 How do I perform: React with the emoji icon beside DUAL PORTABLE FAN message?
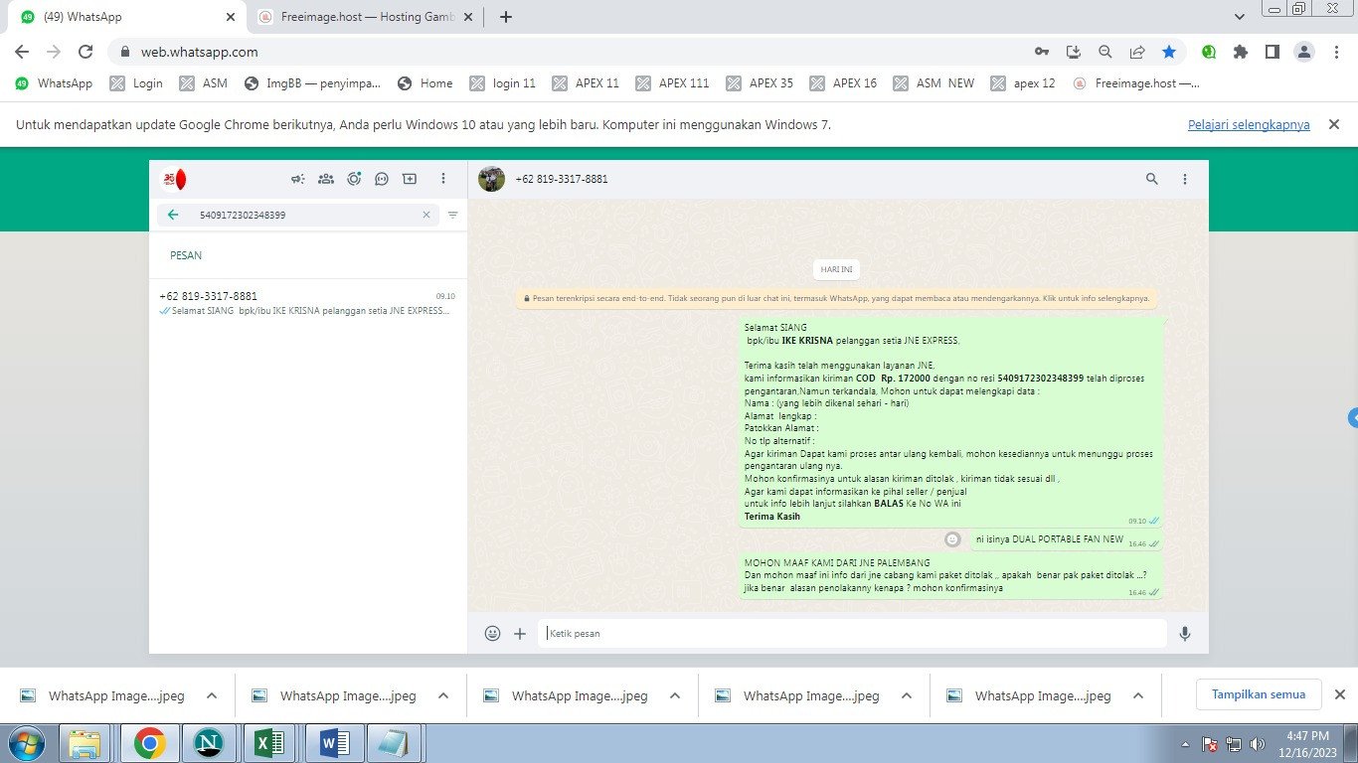952,539
